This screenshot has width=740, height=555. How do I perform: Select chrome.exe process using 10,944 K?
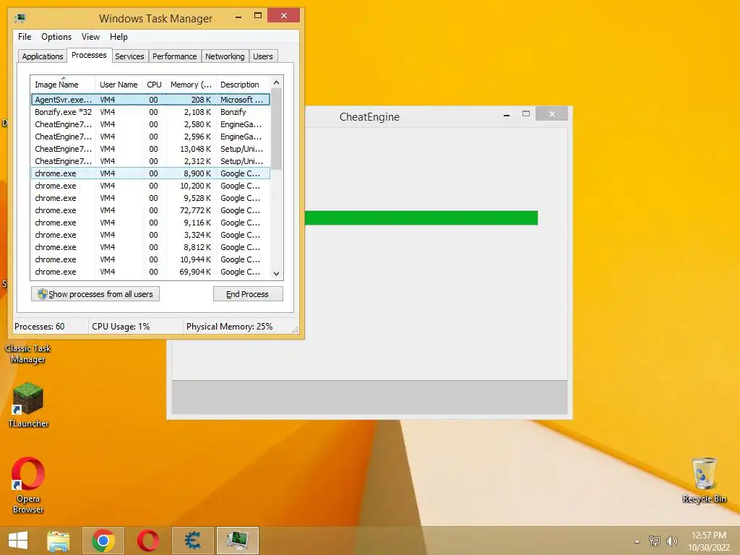(x=150, y=259)
